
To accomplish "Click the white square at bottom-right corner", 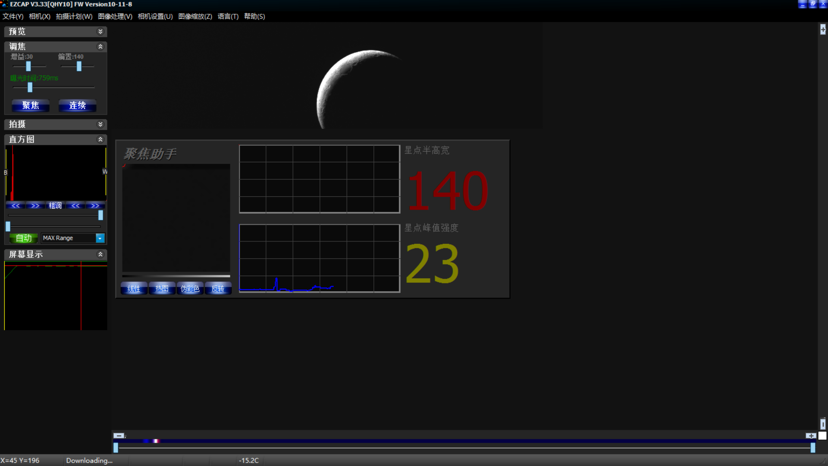I will click(822, 436).
